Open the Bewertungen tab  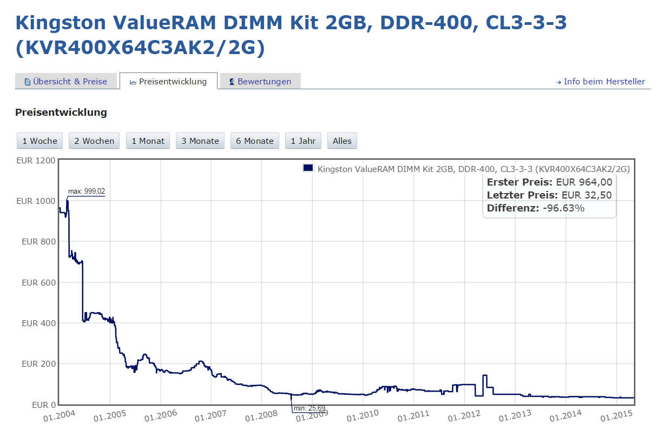click(x=260, y=81)
